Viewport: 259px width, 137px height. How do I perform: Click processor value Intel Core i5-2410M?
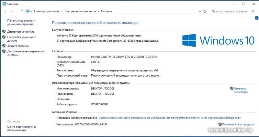coord(124,57)
